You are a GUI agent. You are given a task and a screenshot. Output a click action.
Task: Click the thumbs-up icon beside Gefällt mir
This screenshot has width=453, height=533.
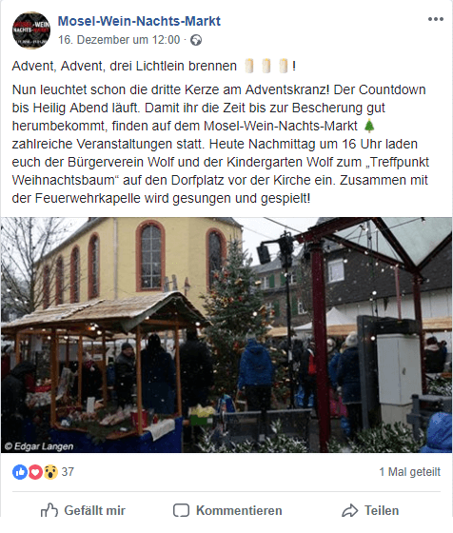pyautogui.click(x=49, y=510)
